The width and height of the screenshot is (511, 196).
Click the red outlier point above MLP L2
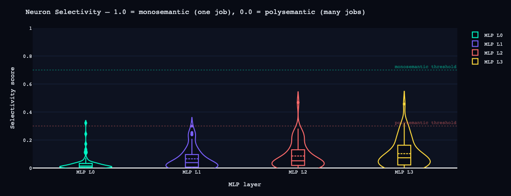(x=298, y=102)
